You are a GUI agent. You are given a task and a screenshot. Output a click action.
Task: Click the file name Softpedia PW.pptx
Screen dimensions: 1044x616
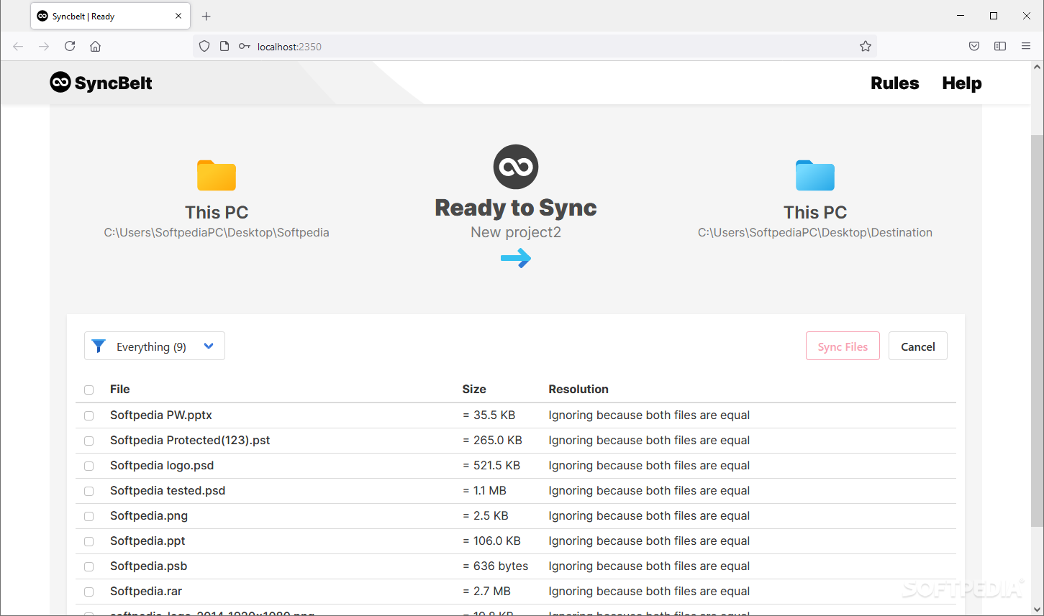point(161,415)
